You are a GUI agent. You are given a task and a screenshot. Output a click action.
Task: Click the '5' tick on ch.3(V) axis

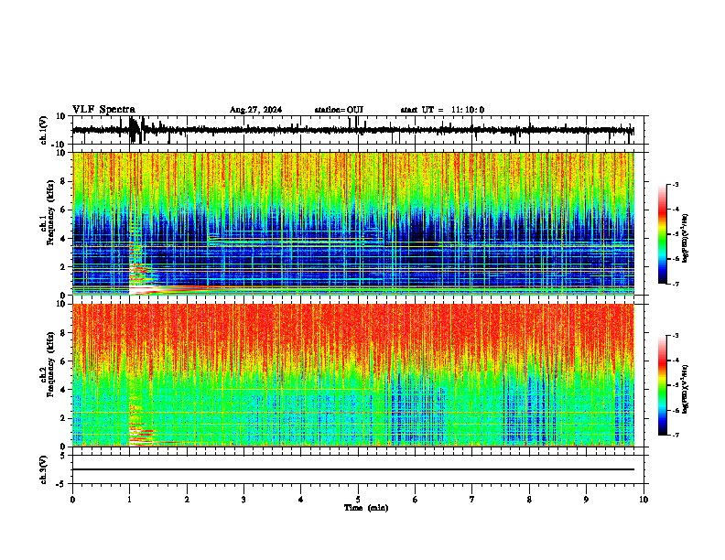tap(63, 455)
